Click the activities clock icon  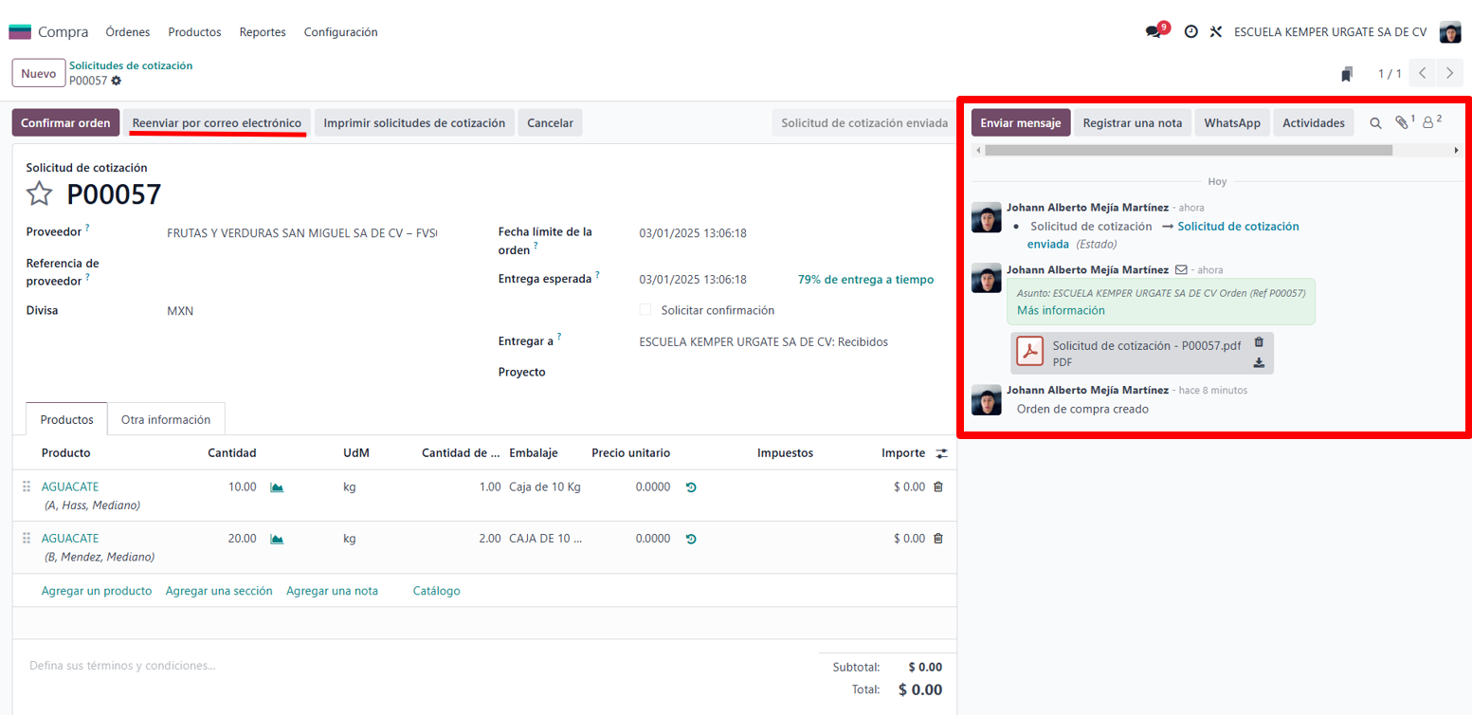tap(1190, 32)
